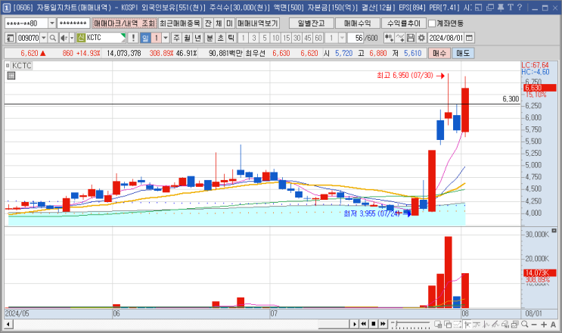Click the chart grid table icon under KCTC
Screen dimensions: 562x333
tap(11, 75)
